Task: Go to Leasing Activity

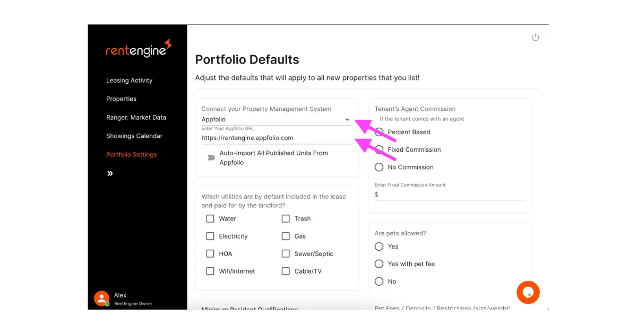Action: click(129, 81)
